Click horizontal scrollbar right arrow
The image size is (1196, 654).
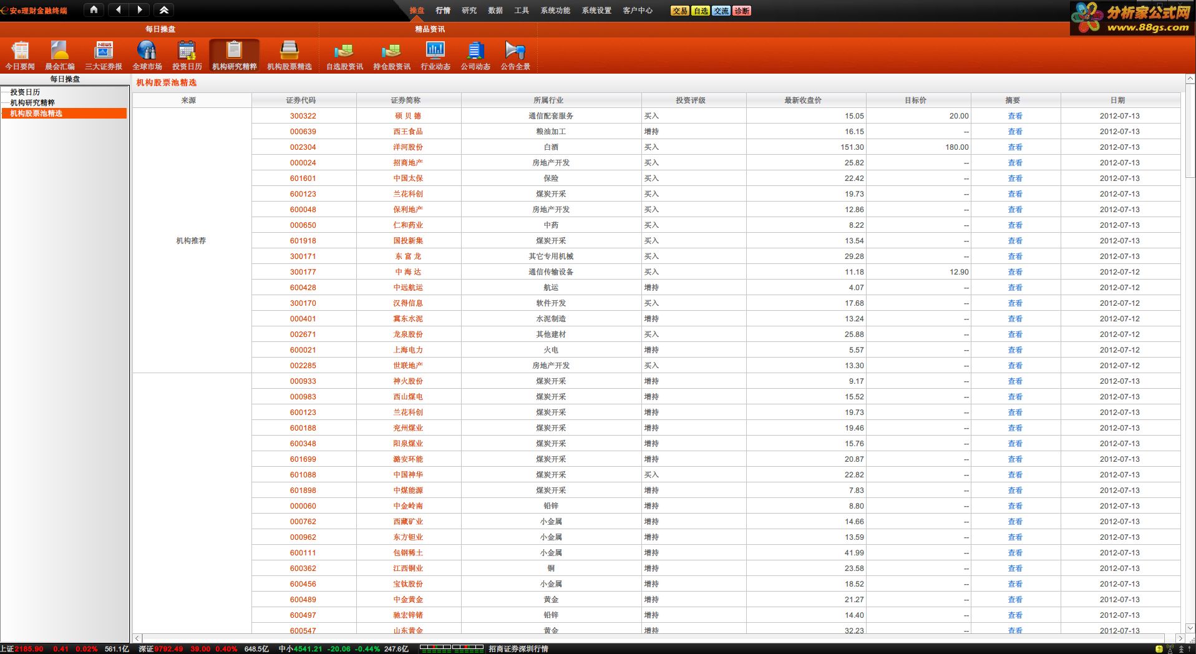1180,638
